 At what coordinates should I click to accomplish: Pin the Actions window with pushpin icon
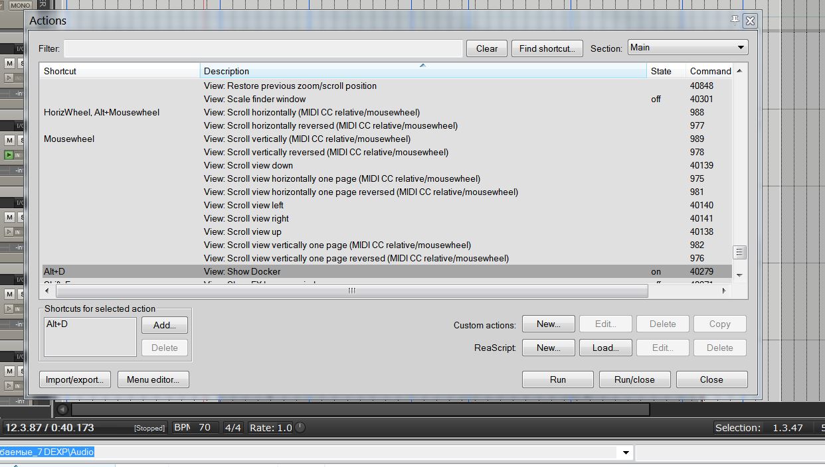pyautogui.click(x=735, y=21)
